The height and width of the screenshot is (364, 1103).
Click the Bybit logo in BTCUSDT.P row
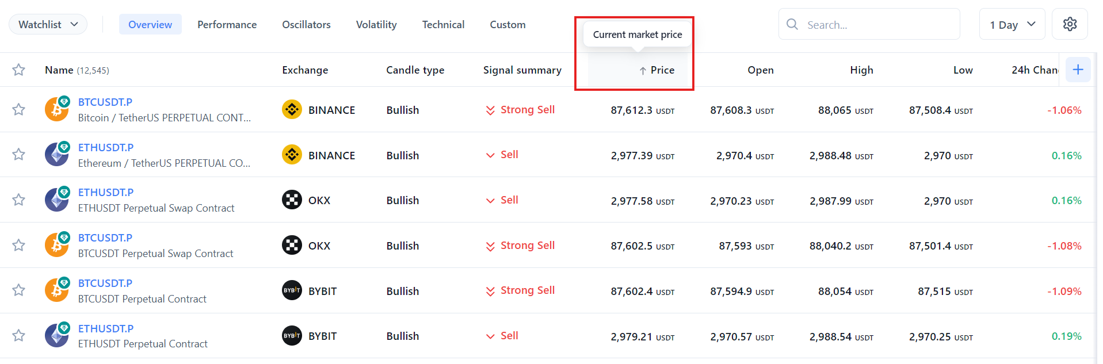coord(292,290)
